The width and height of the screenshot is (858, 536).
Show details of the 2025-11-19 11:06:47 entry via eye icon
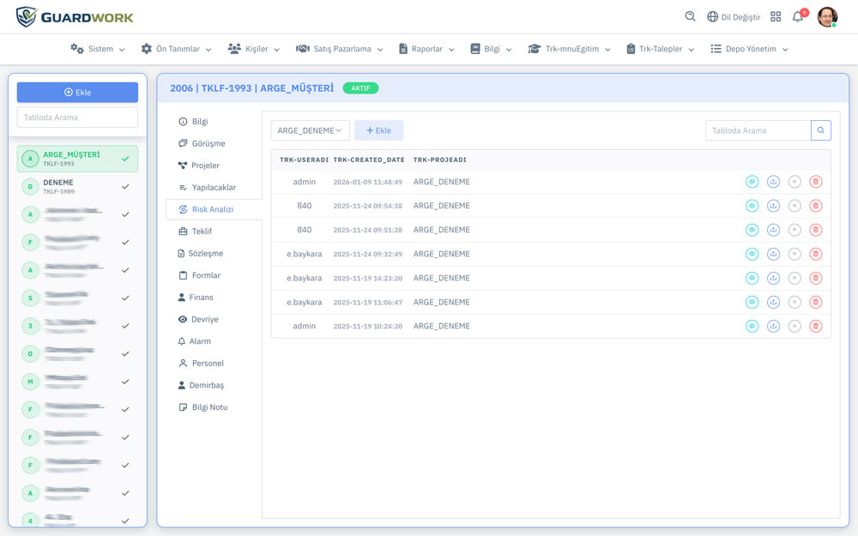tap(752, 302)
